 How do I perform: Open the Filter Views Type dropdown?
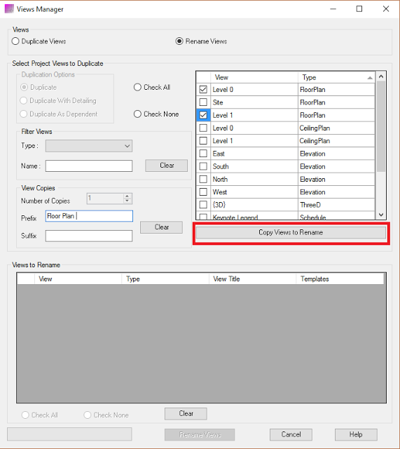[89, 146]
